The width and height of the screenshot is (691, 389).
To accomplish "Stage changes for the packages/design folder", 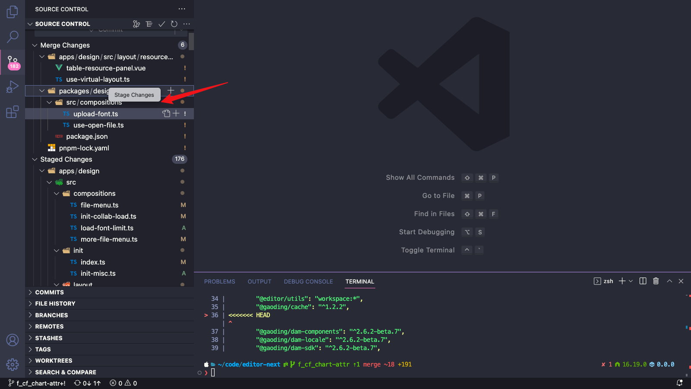I will (x=171, y=90).
